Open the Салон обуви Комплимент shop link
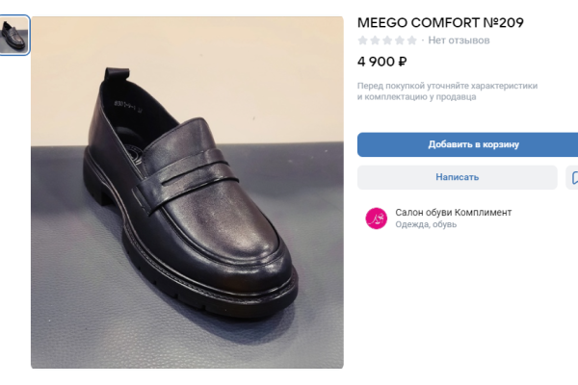Viewport: 578px width, 385px height. [453, 212]
